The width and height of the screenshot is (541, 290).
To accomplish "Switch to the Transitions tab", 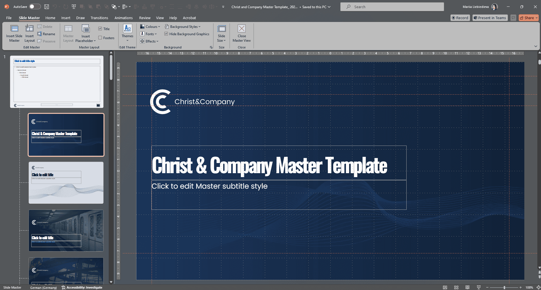I will click(x=99, y=18).
